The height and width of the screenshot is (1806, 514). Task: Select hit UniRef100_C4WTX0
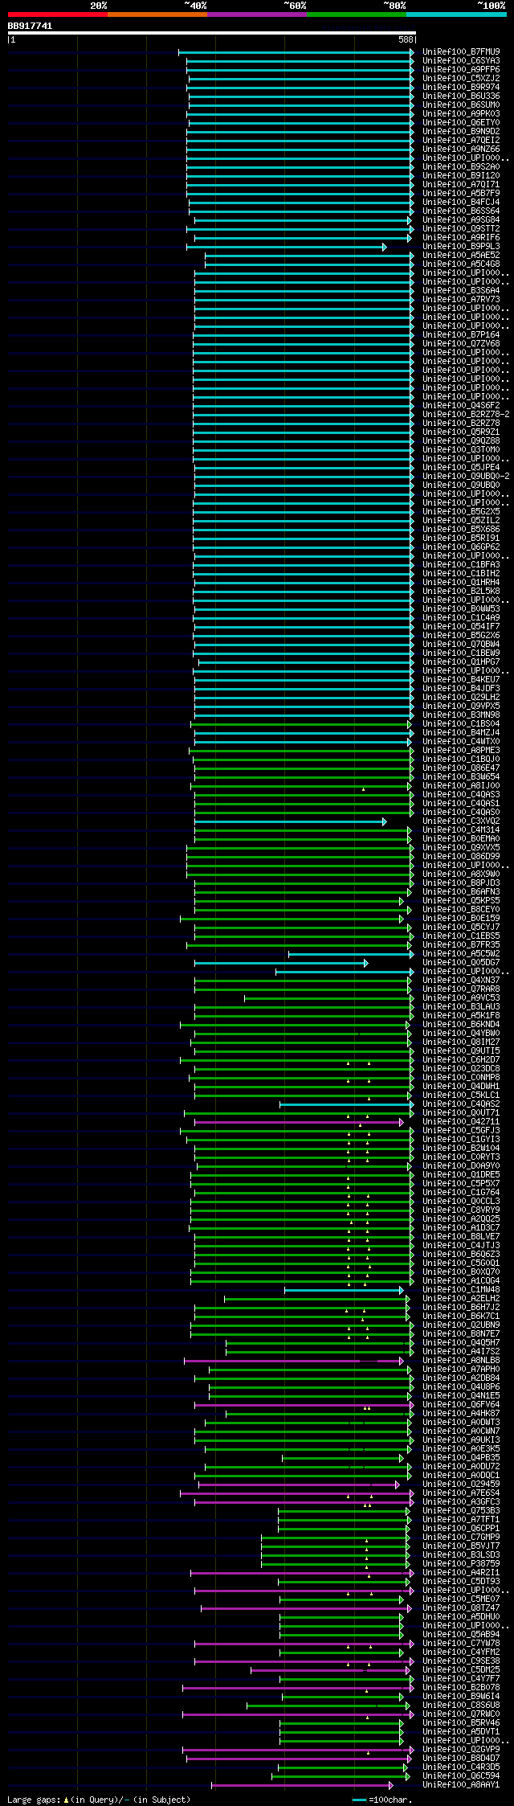tap(461, 741)
